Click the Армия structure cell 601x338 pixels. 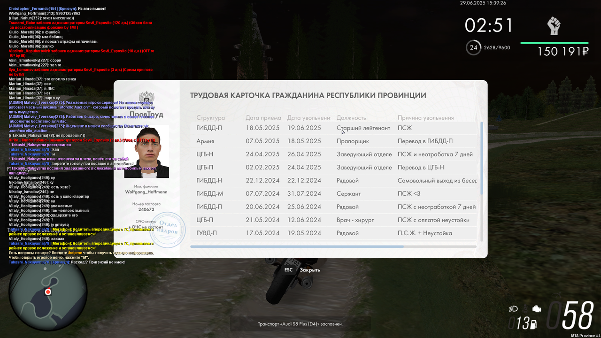[x=205, y=141]
